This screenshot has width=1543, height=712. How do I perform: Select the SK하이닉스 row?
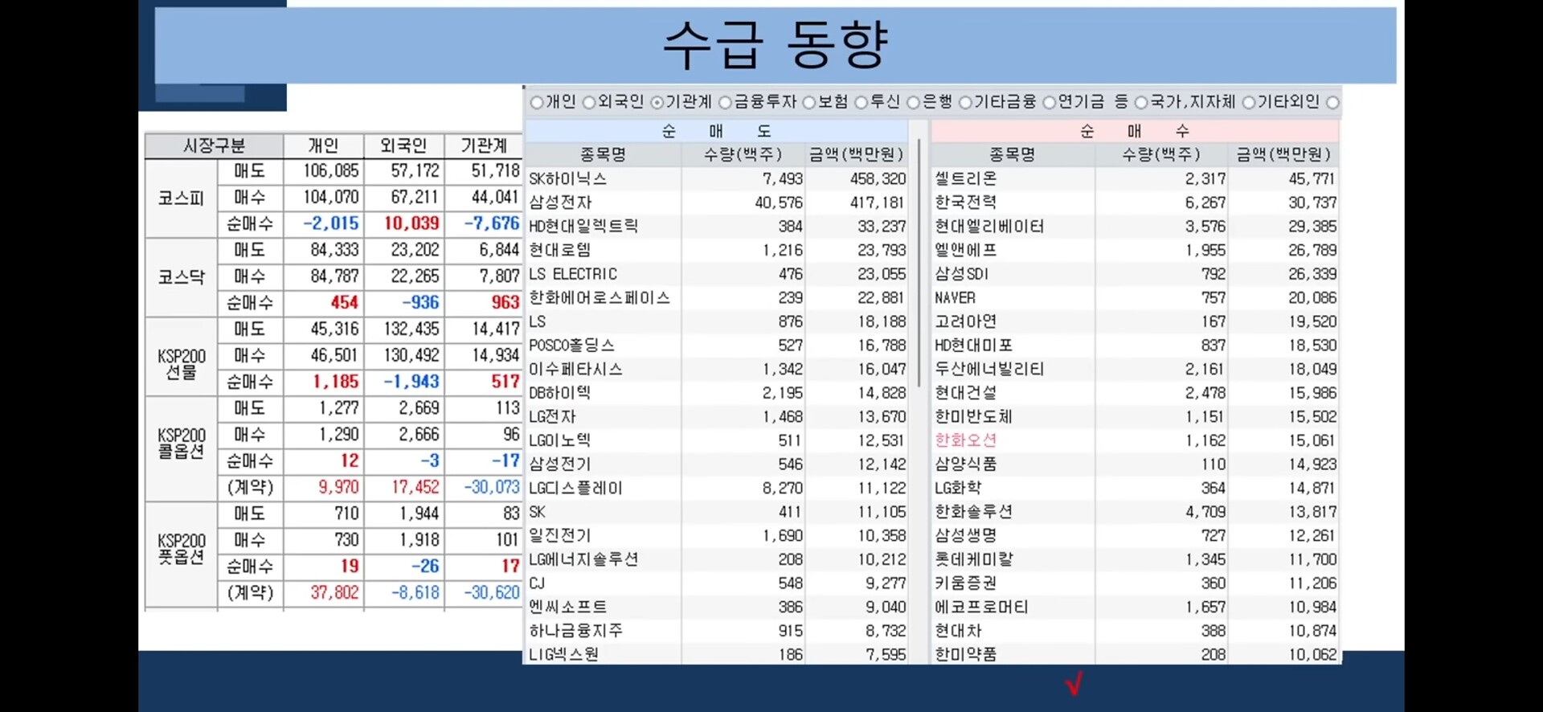717,178
